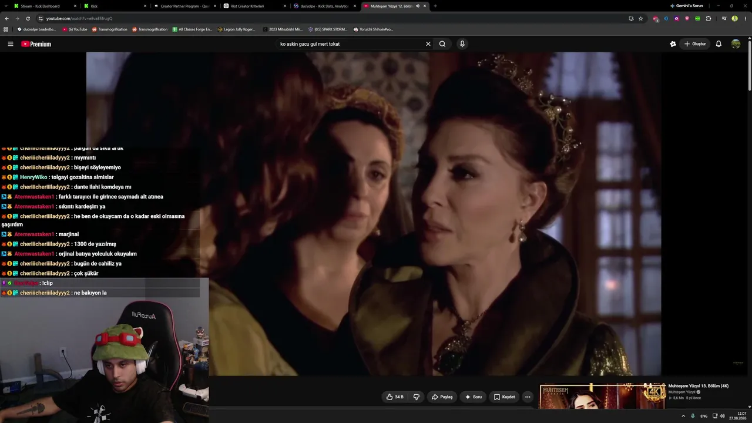The height and width of the screenshot is (423, 752).
Task: Close the Muhteşem Yüzyıl 12. Bölüm tab
Action: click(x=425, y=6)
